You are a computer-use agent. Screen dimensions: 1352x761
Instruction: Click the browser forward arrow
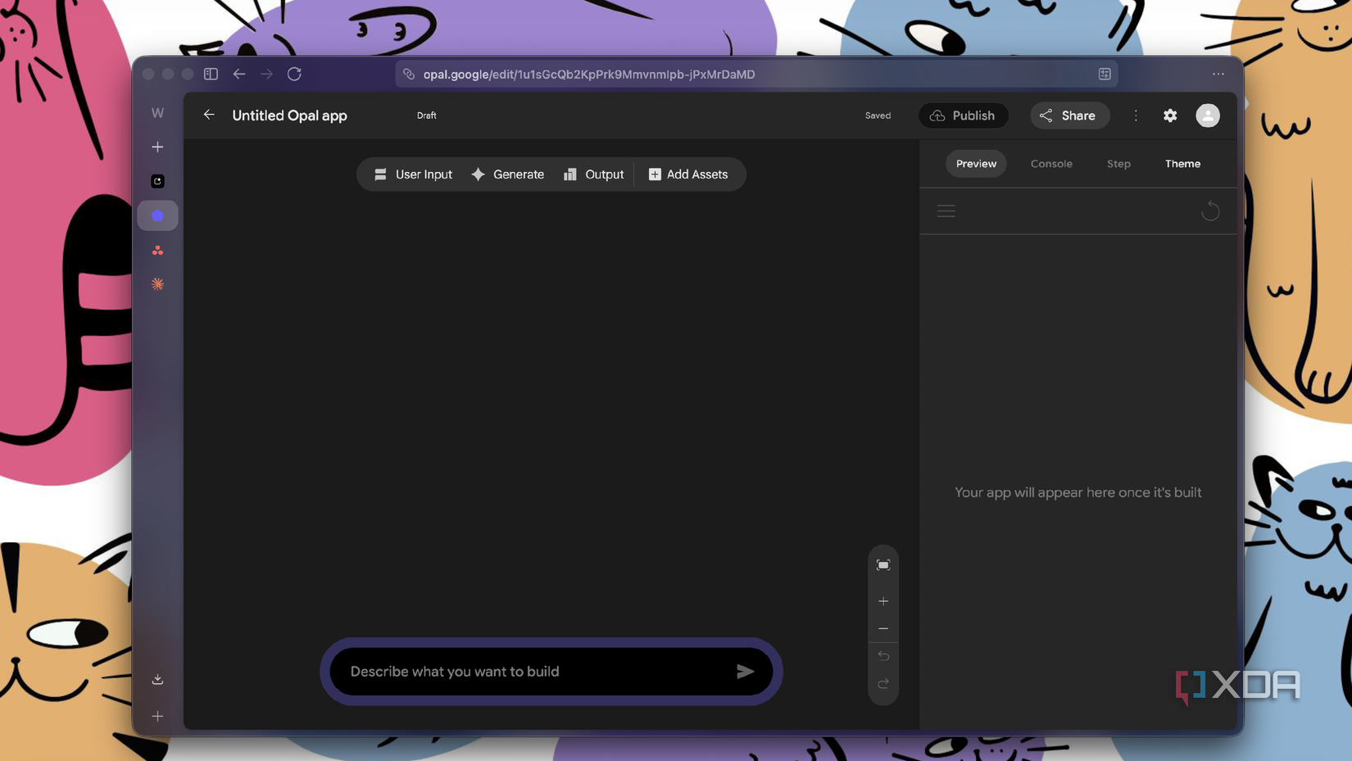click(266, 74)
